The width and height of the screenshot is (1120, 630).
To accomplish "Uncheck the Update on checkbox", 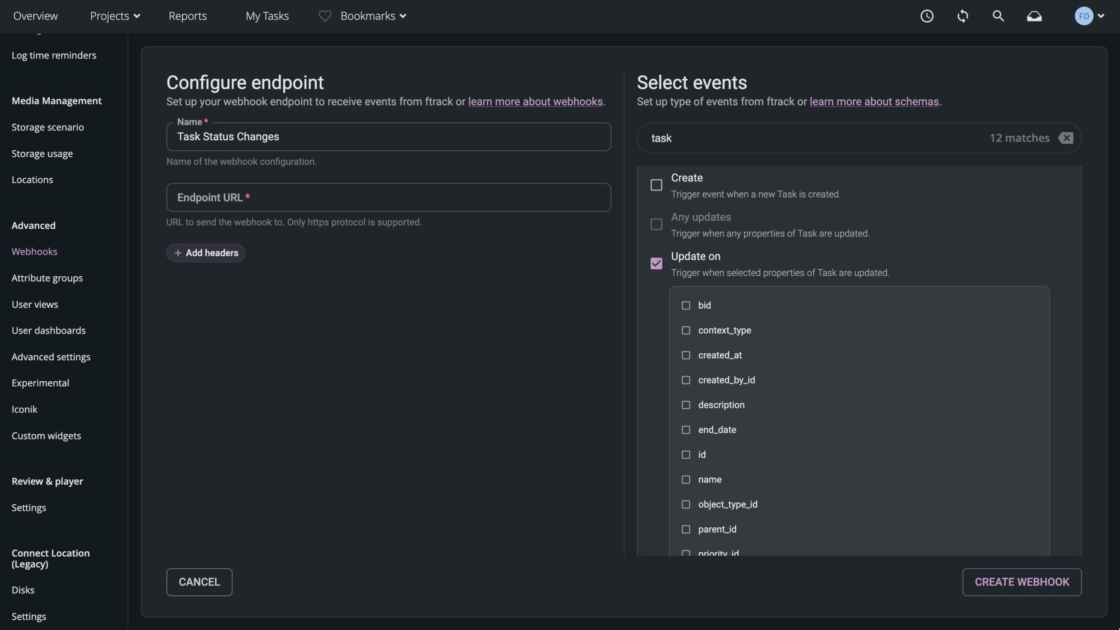I will coord(655,263).
